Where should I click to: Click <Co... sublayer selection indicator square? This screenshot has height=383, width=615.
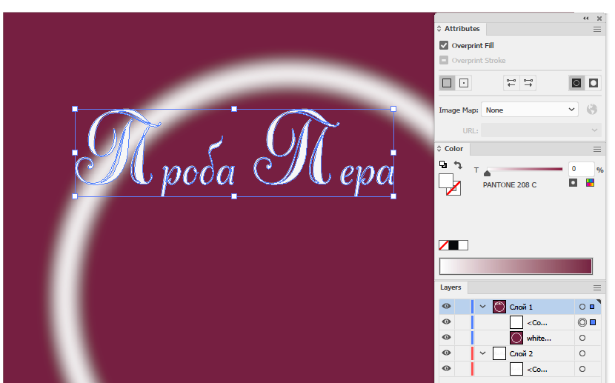(x=593, y=322)
